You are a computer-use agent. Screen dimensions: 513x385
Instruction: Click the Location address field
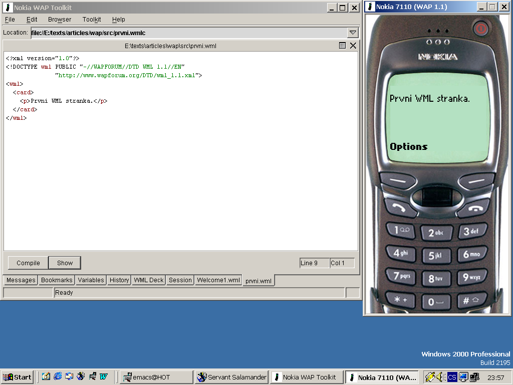point(189,33)
